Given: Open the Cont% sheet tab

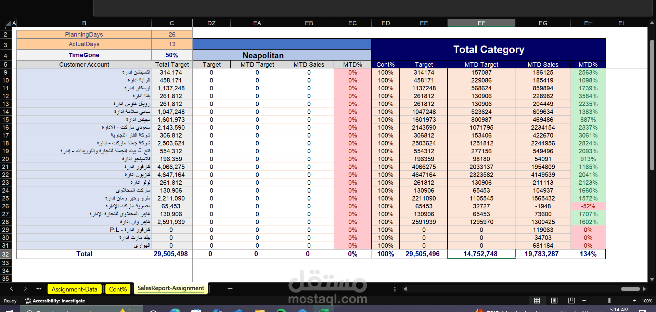Looking at the screenshot, I should [118, 289].
